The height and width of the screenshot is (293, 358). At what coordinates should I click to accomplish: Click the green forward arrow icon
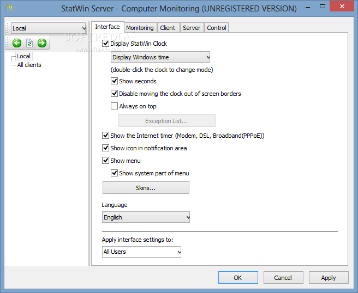click(42, 43)
